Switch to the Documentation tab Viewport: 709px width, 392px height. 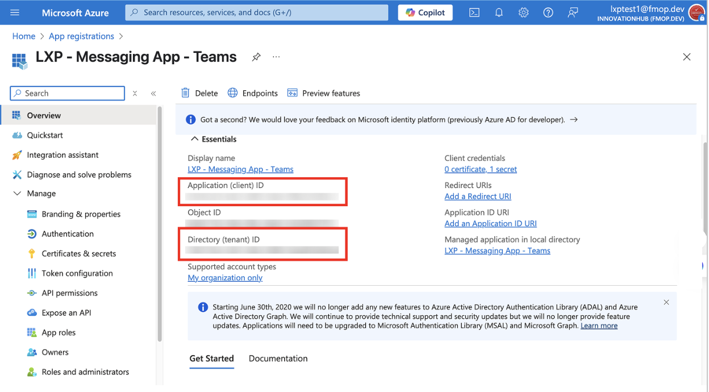pos(278,358)
